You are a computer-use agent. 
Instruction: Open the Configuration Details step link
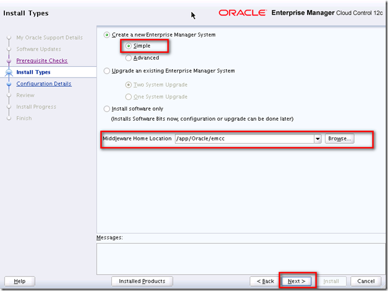coord(44,84)
